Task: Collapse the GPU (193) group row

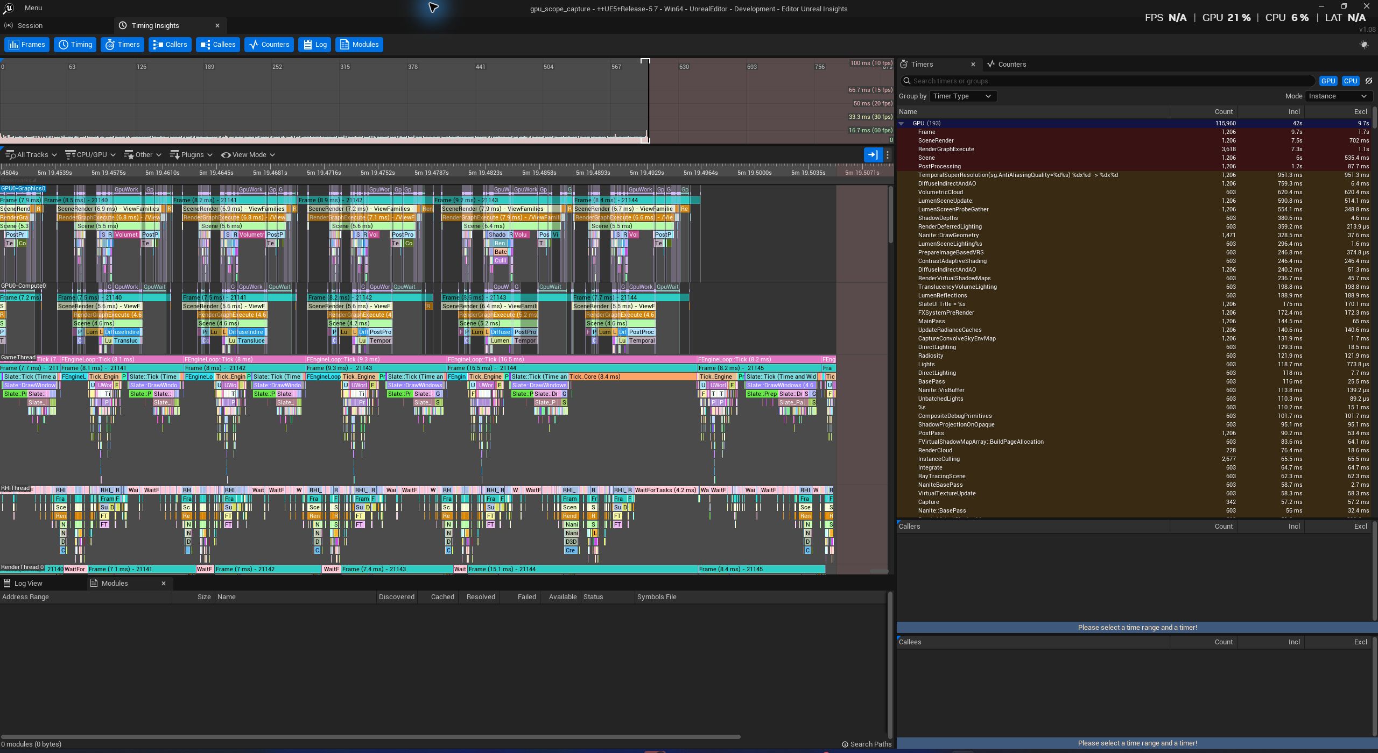Action: click(902, 123)
